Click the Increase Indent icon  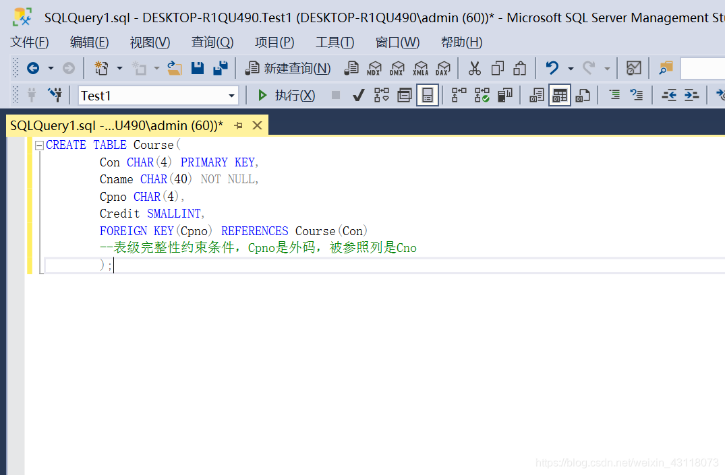[x=691, y=96]
